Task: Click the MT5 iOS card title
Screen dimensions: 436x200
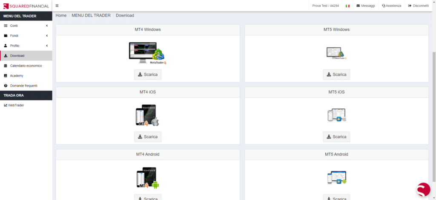Action: (x=336, y=92)
